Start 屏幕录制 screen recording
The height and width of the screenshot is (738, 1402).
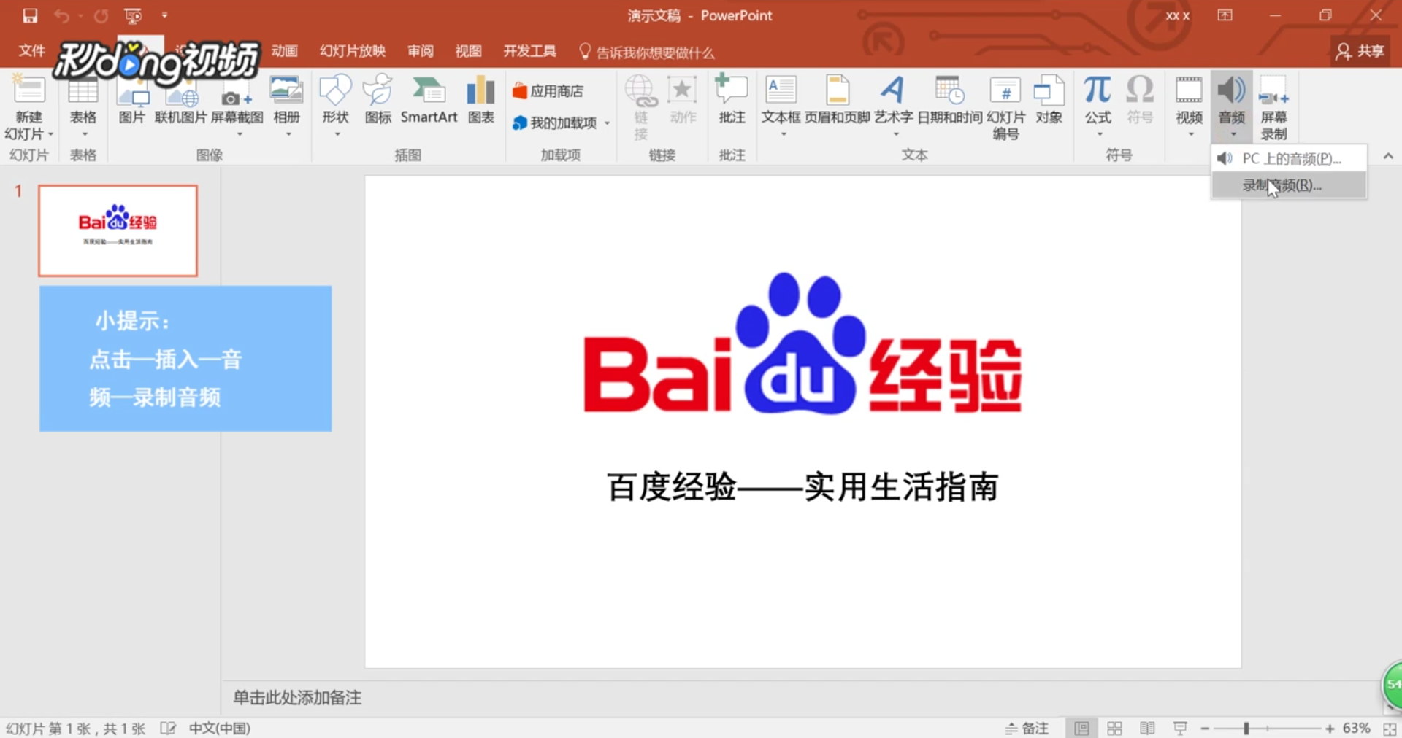(1273, 107)
